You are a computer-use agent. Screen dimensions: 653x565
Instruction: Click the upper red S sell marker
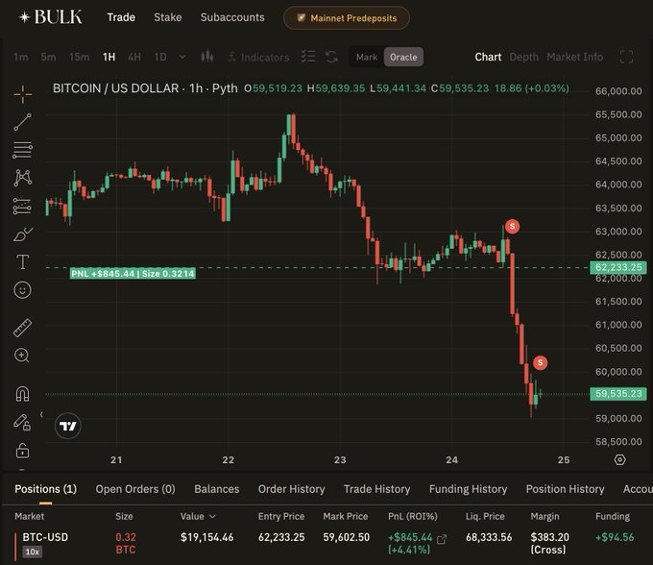coord(512,226)
